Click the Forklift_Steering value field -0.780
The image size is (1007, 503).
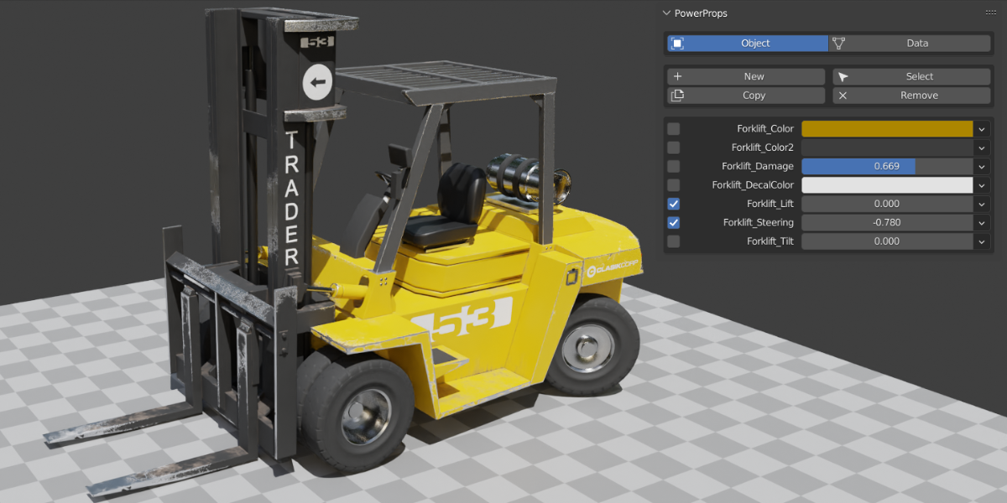tap(887, 223)
